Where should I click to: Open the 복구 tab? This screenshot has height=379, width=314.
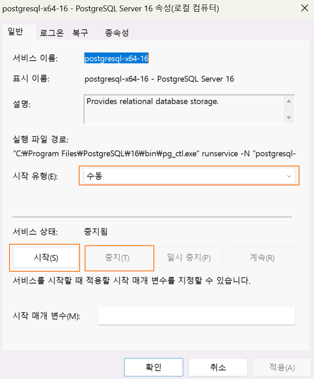tap(84, 33)
